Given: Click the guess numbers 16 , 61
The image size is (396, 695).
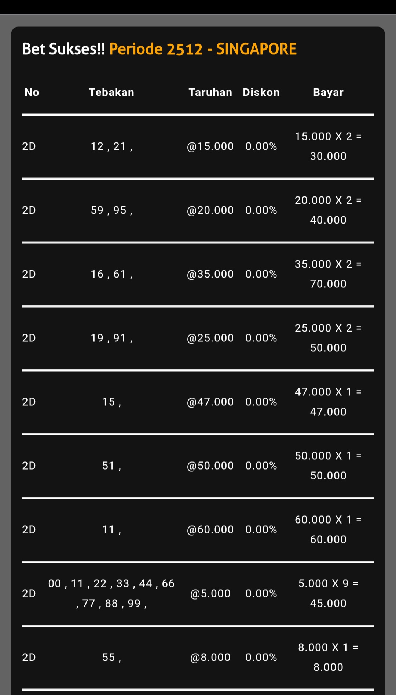Looking at the screenshot, I should 111,274.
